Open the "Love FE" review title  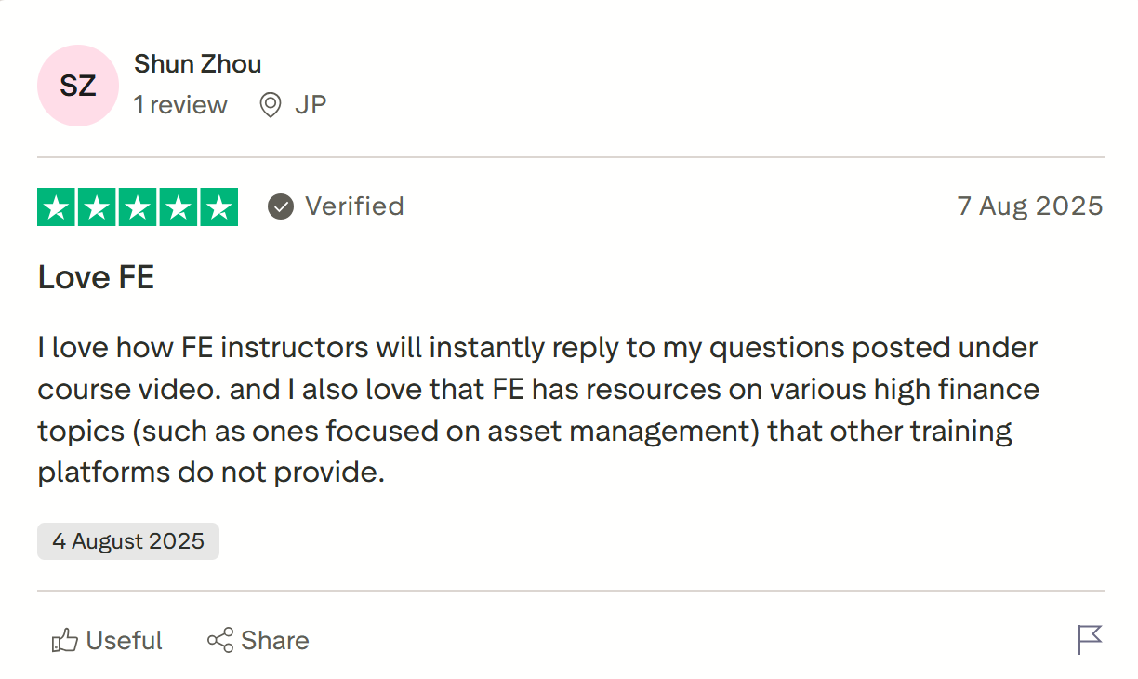[96, 277]
